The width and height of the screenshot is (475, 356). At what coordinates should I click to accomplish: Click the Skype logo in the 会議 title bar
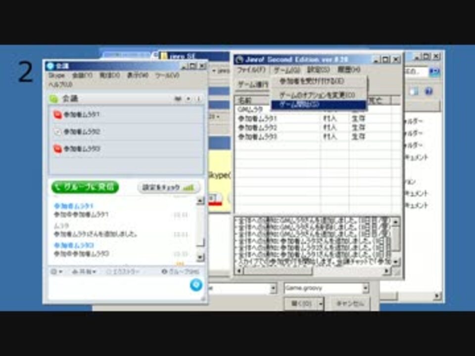click(50, 66)
